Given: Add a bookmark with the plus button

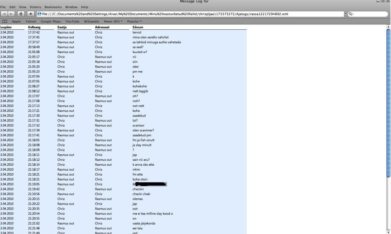Looking at the screenshot, I should click(x=31, y=14).
